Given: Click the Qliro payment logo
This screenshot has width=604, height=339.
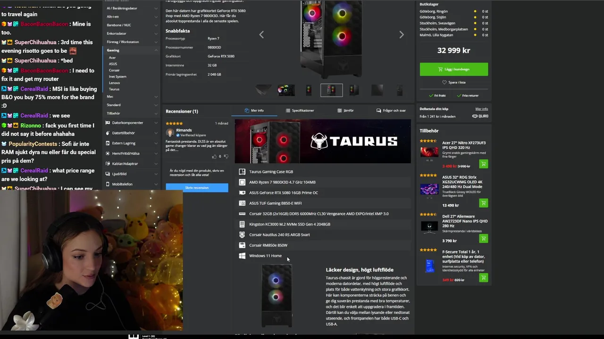Looking at the screenshot, I should pyautogui.click(x=480, y=116).
